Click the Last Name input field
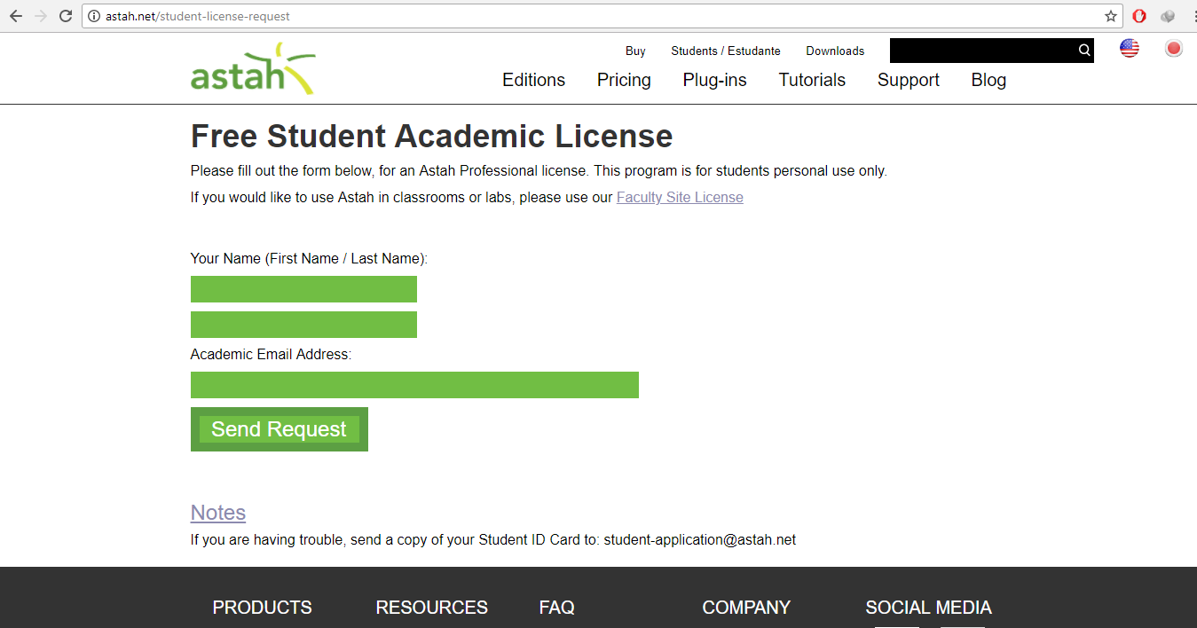1197x628 pixels. 303,325
